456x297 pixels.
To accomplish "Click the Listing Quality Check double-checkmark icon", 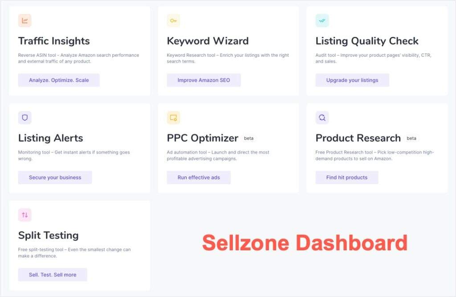I will click(x=322, y=20).
